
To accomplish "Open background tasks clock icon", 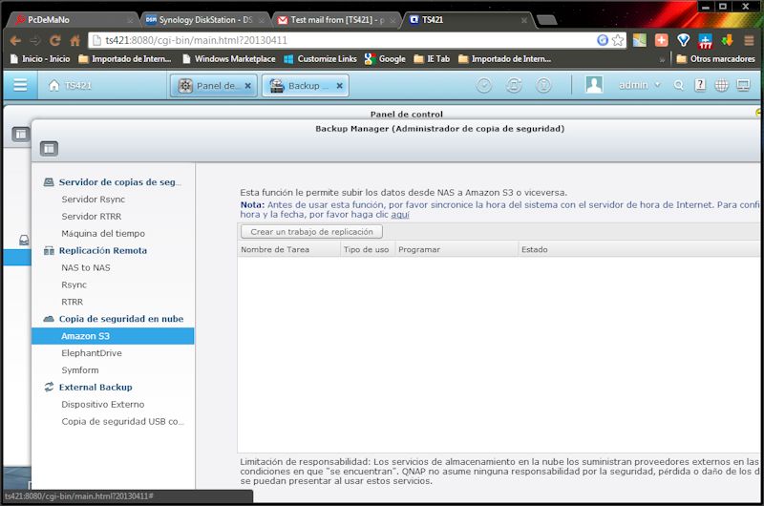I will pyautogui.click(x=484, y=85).
